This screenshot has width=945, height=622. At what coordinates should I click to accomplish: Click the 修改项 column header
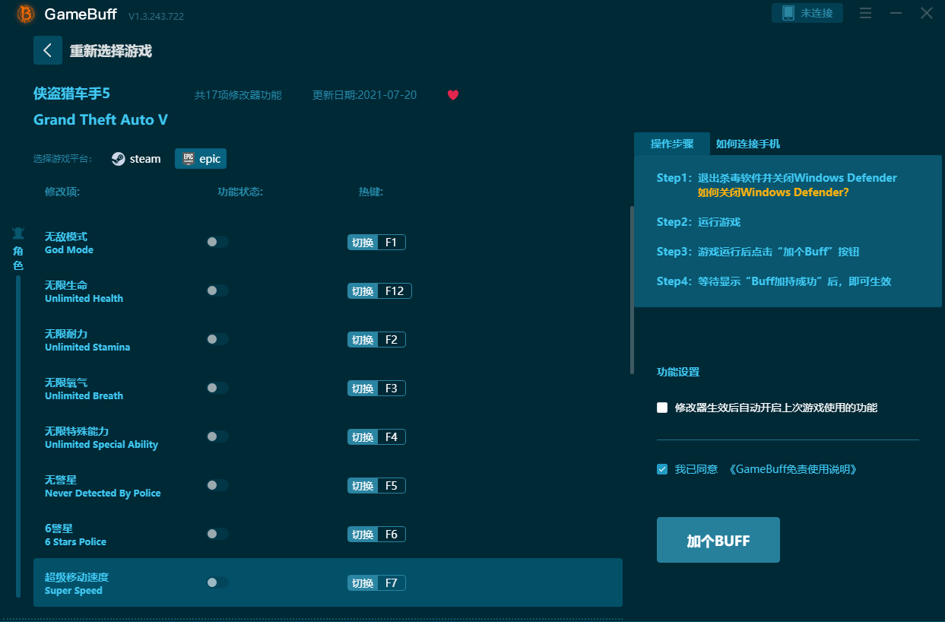click(62, 192)
